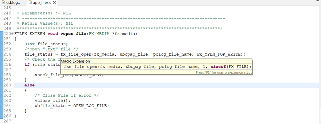Click OPEN_LOG_FILE constant on line 264

(x=90, y=106)
